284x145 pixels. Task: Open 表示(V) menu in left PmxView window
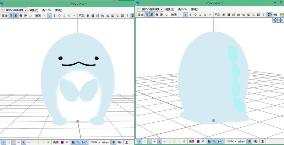[x=47, y=10]
